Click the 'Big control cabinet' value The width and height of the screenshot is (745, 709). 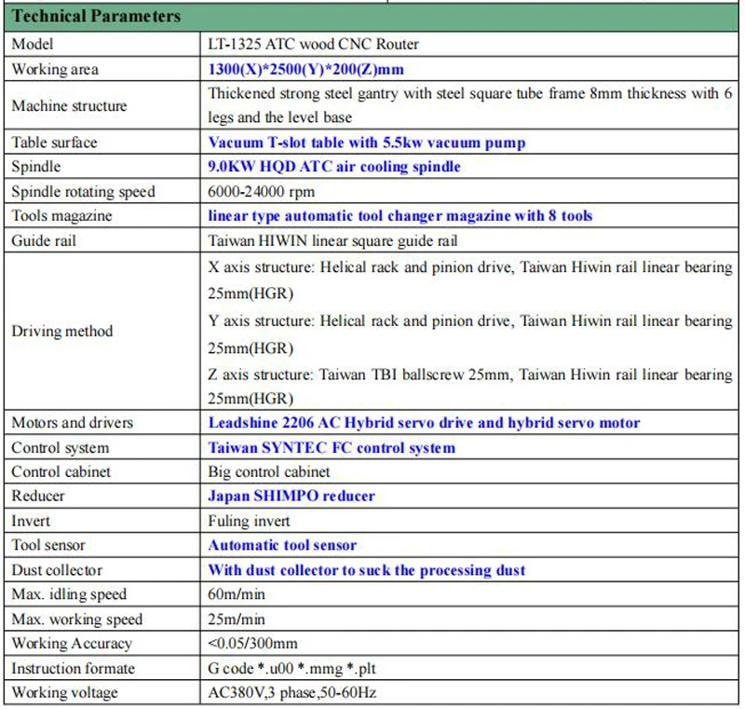tap(269, 471)
